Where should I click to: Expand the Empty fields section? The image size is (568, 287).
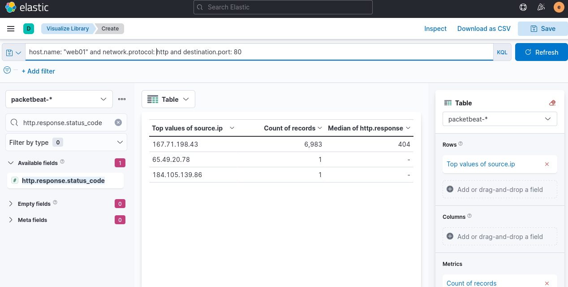(x=11, y=204)
